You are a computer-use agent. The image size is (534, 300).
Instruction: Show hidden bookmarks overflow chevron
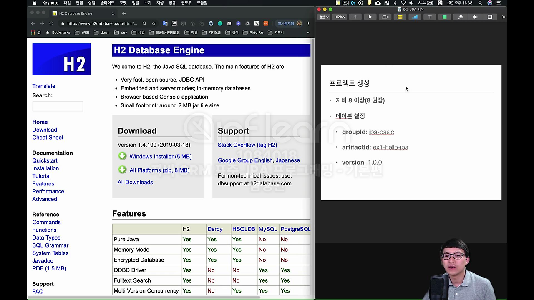[308, 32]
